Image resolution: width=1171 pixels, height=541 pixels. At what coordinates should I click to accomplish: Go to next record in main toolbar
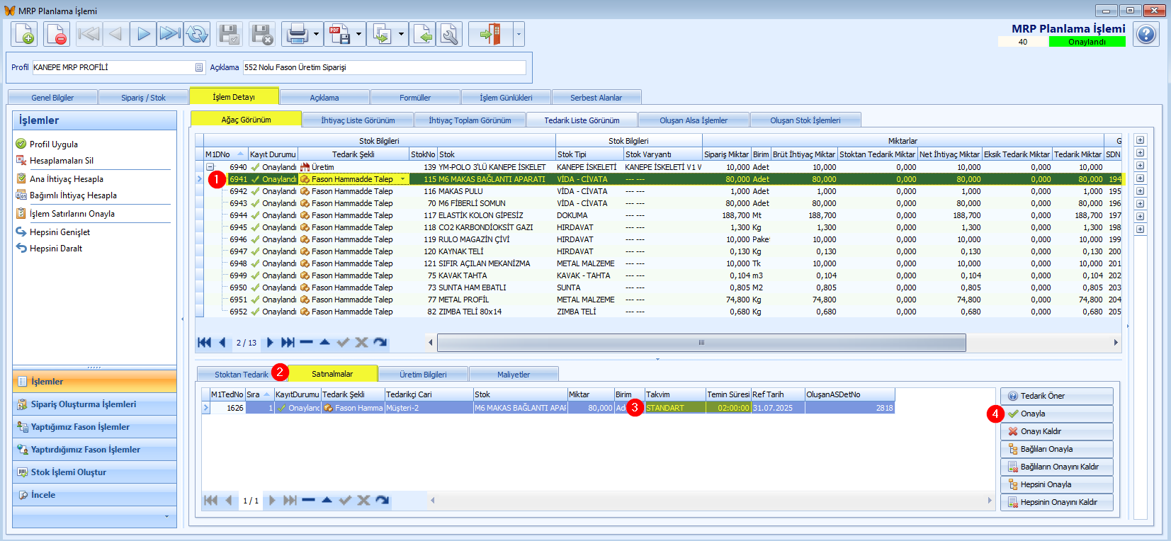pyautogui.click(x=143, y=34)
